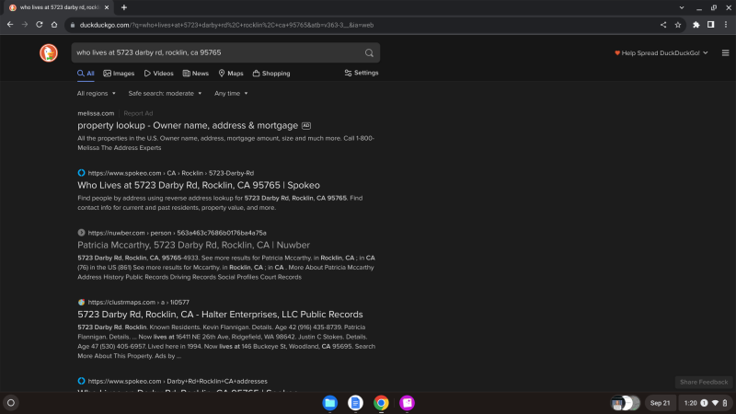Click the notification count icon in system tray
736x414 pixels.
(704, 403)
